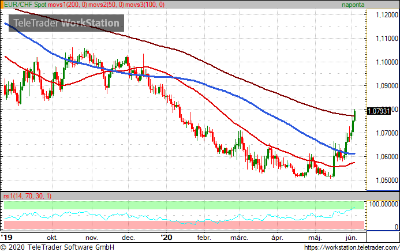Screen dimensions: 400x252
Task: Click the EUR/CHF Spot chart title
Action: pos(25,5)
